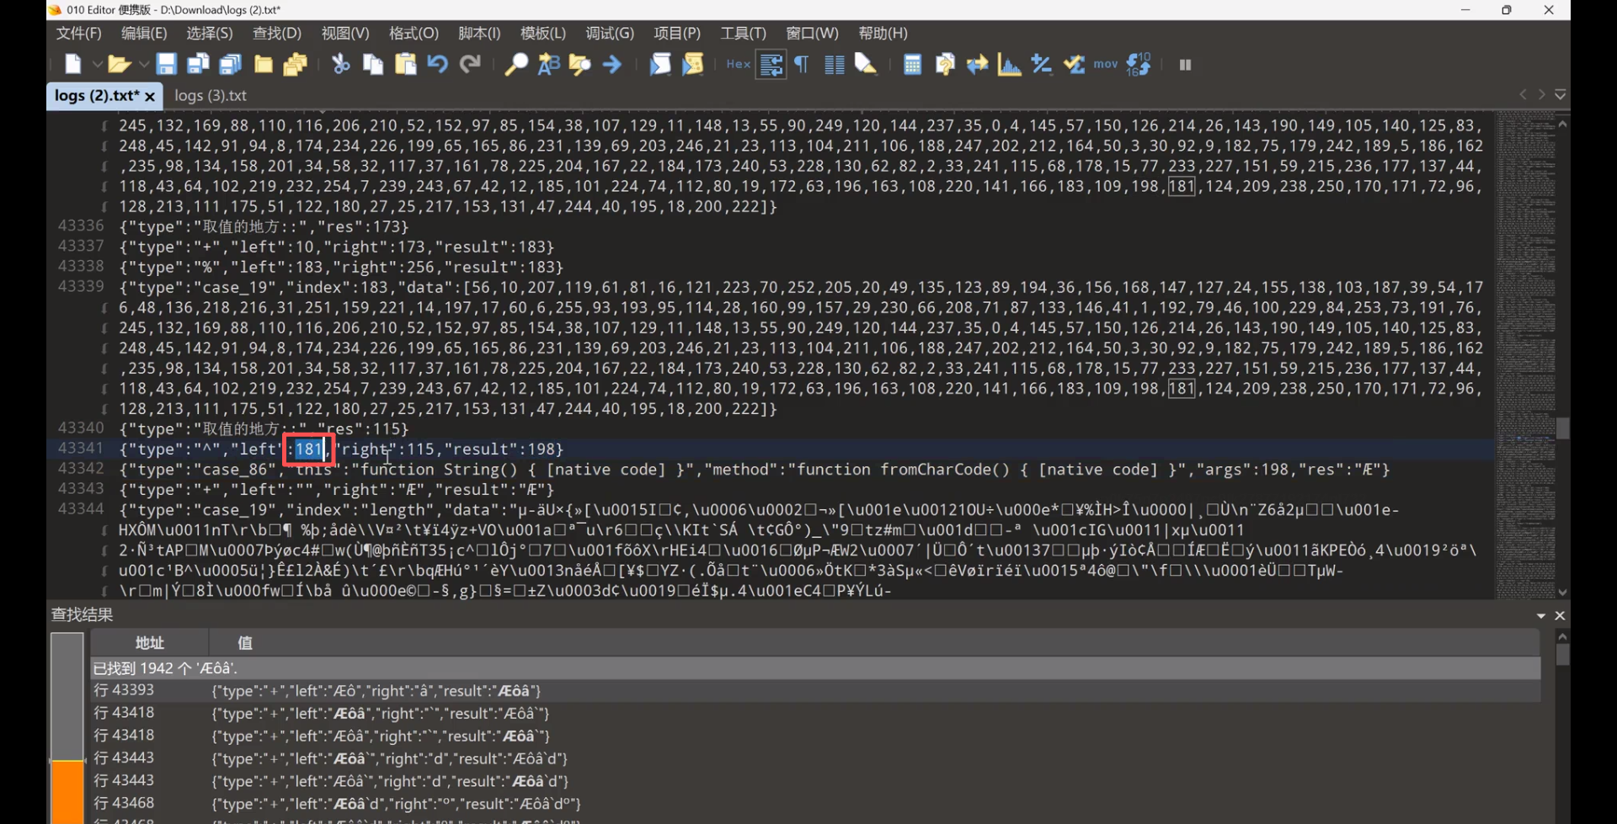Toggle Hex edit mode
Viewport: 1617px width, 824px height.
(738, 64)
